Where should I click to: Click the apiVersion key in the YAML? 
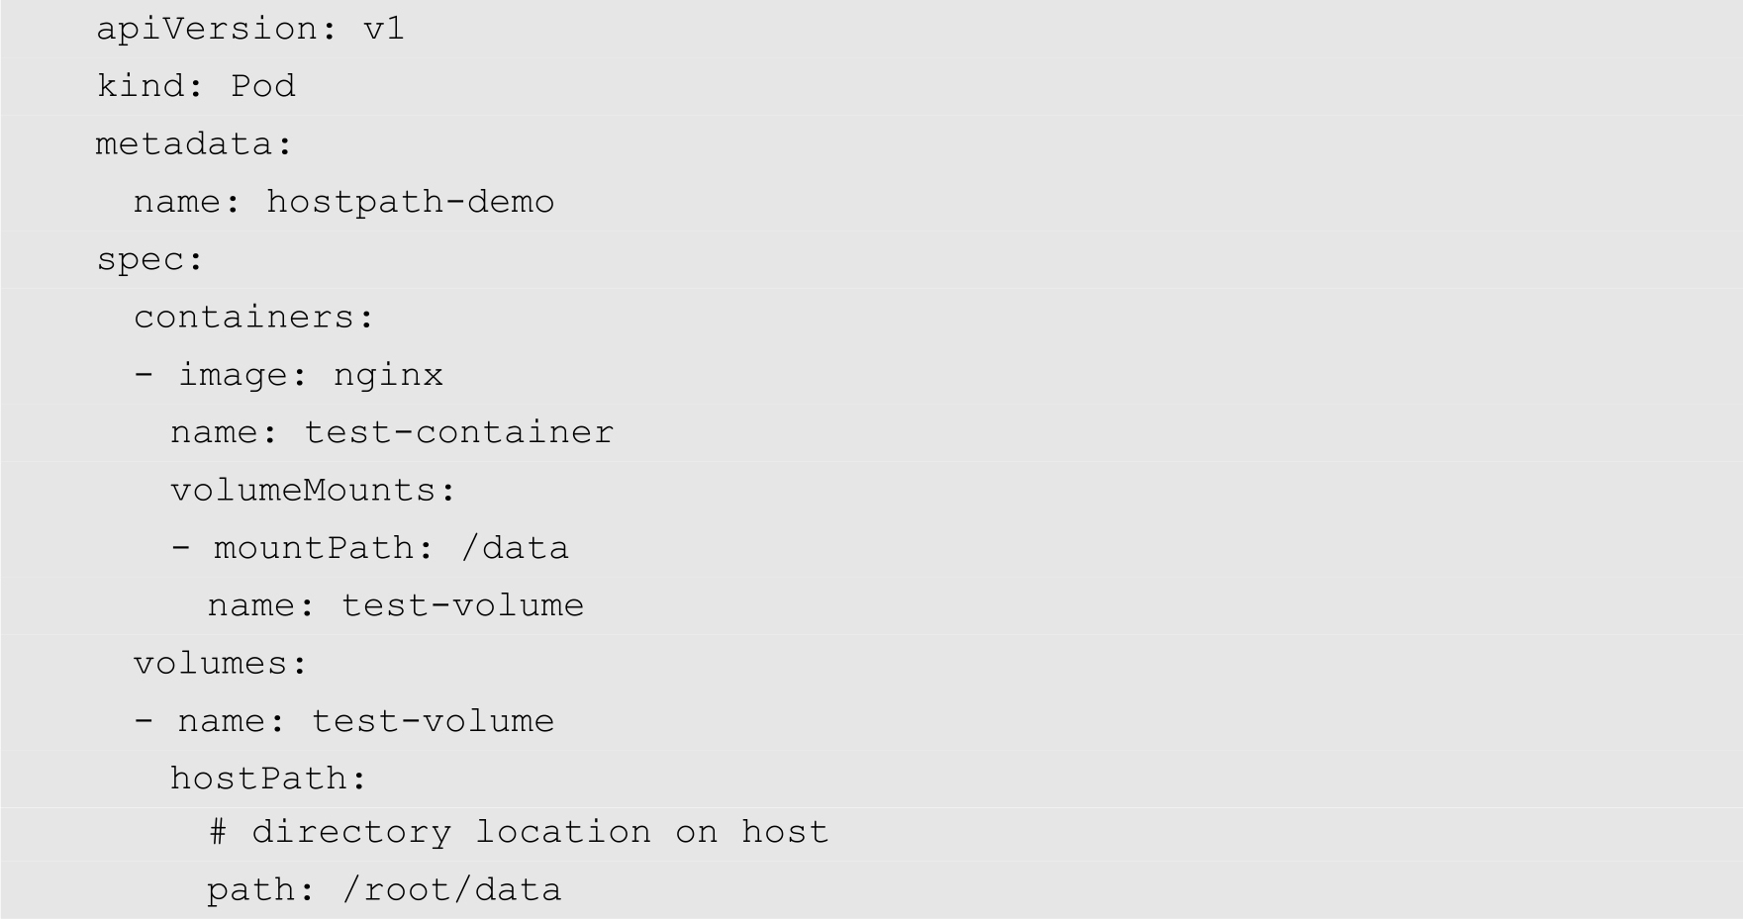pos(205,29)
